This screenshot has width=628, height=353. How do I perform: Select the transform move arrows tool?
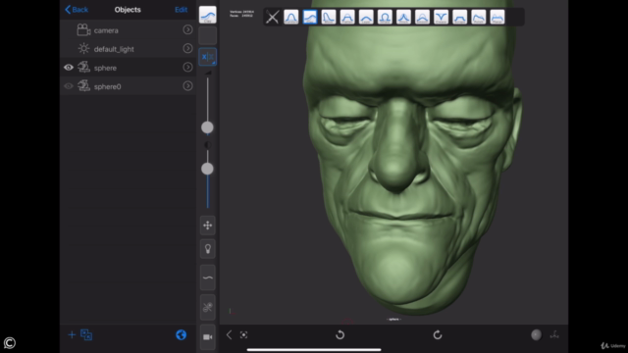(208, 226)
